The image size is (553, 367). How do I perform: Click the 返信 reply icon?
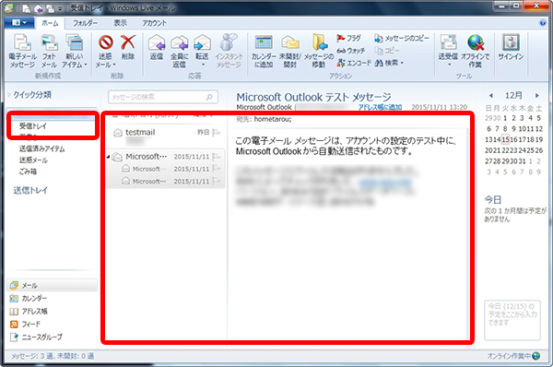tap(157, 43)
